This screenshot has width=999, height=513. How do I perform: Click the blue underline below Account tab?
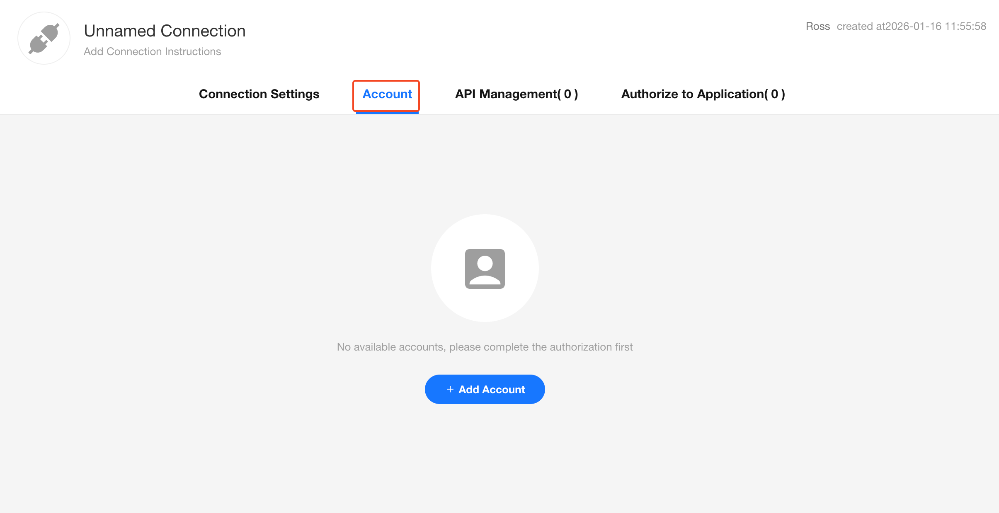[x=387, y=113]
